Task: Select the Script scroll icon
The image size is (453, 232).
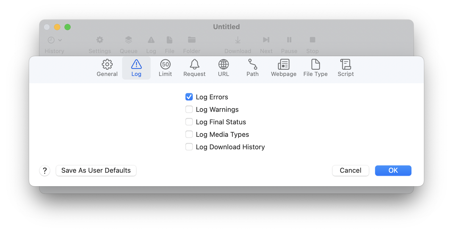Action: point(345,65)
